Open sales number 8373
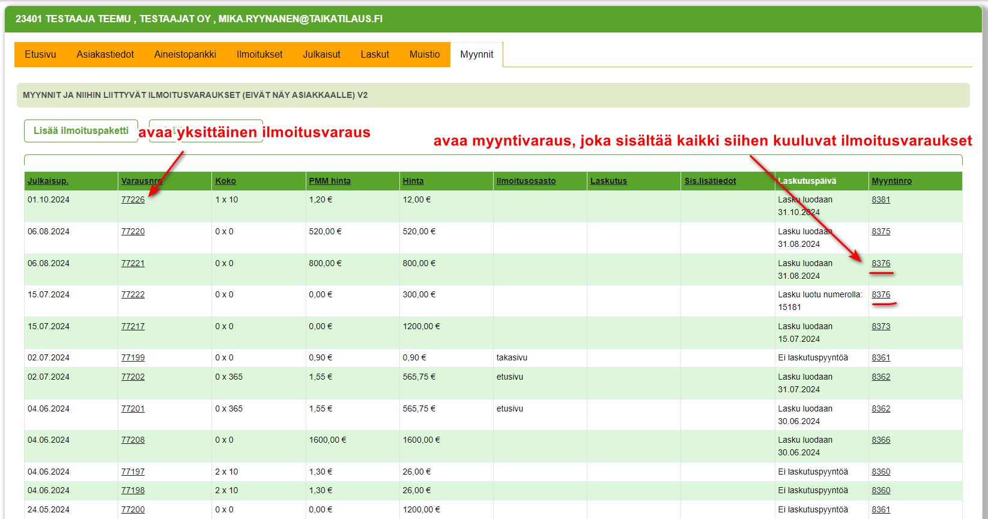 click(x=881, y=326)
